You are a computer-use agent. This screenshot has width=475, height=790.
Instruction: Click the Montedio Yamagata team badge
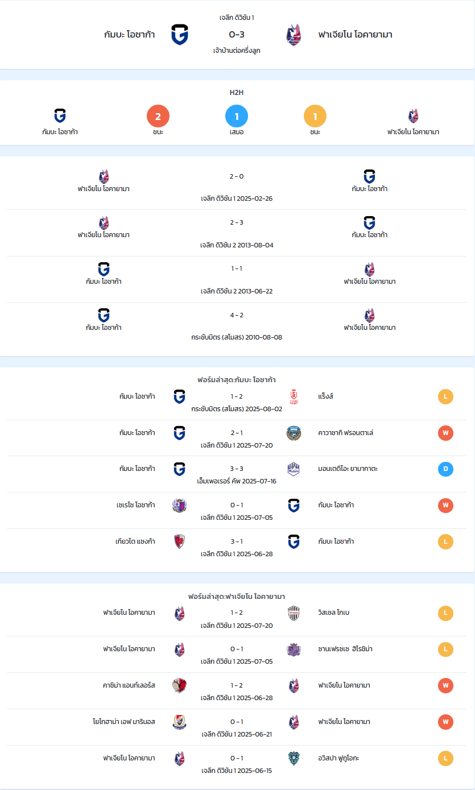pyautogui.click(x=294, y=469)
